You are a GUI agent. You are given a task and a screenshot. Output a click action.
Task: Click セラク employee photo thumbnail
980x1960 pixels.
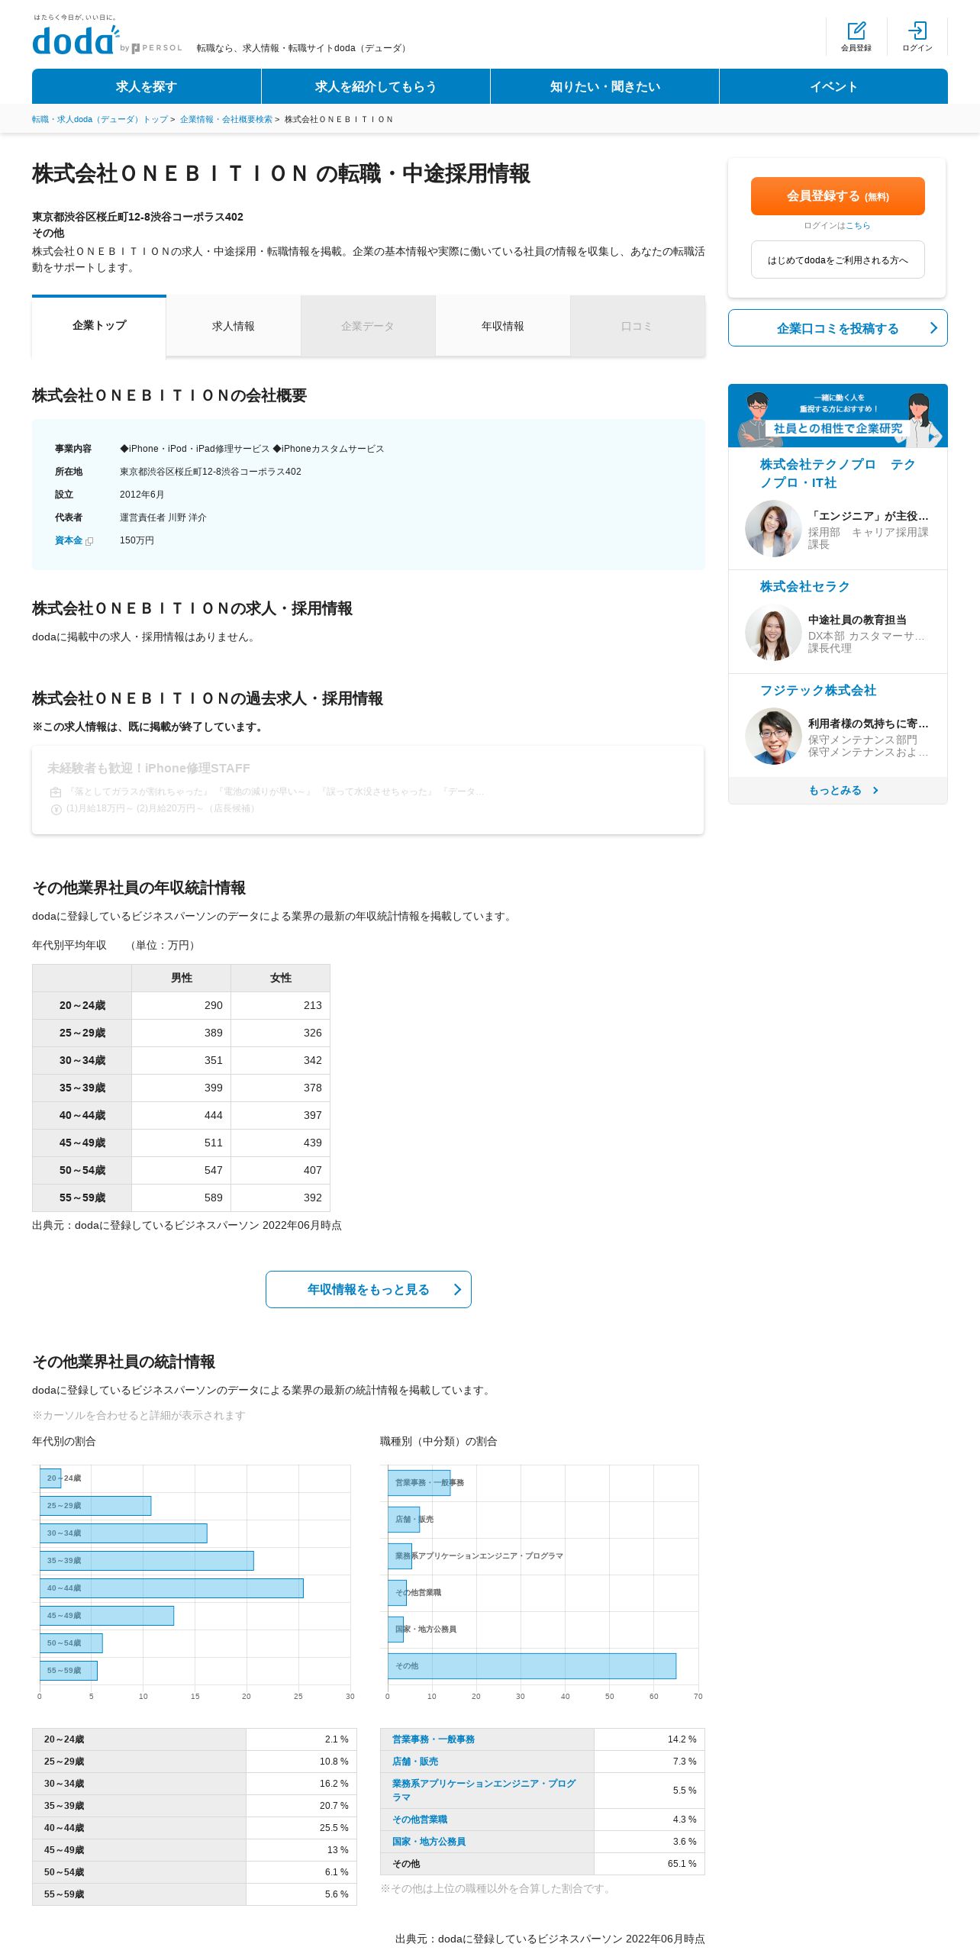click(x=773, y=633)
